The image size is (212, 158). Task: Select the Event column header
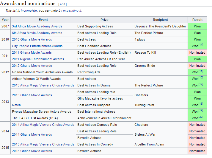point(43,20)
